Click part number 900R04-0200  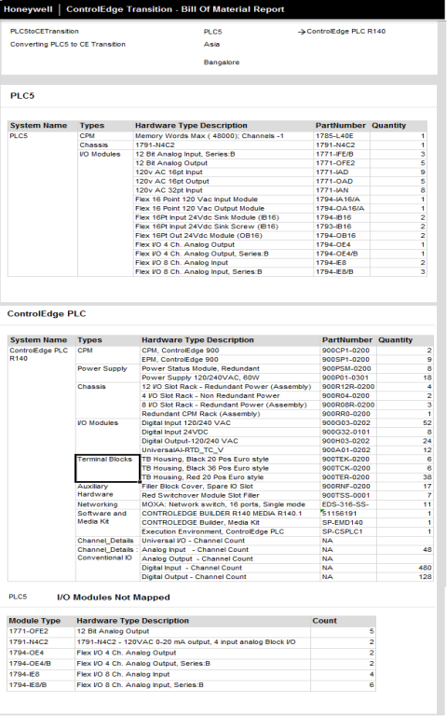pyautogui.click(x=345, y=396)
